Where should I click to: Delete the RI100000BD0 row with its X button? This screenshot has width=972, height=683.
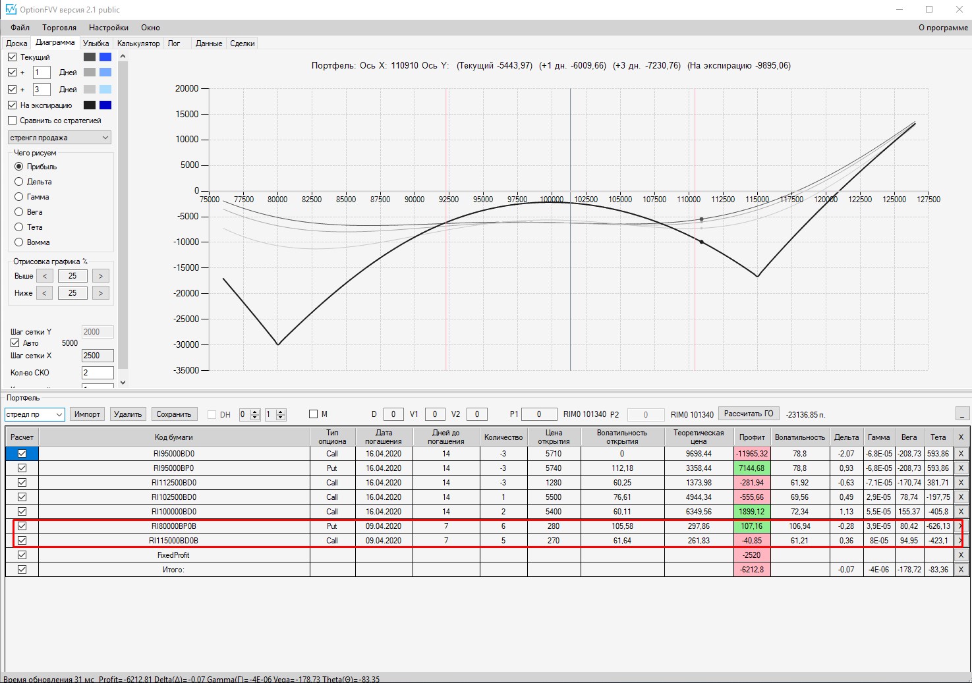coord(961,511)
